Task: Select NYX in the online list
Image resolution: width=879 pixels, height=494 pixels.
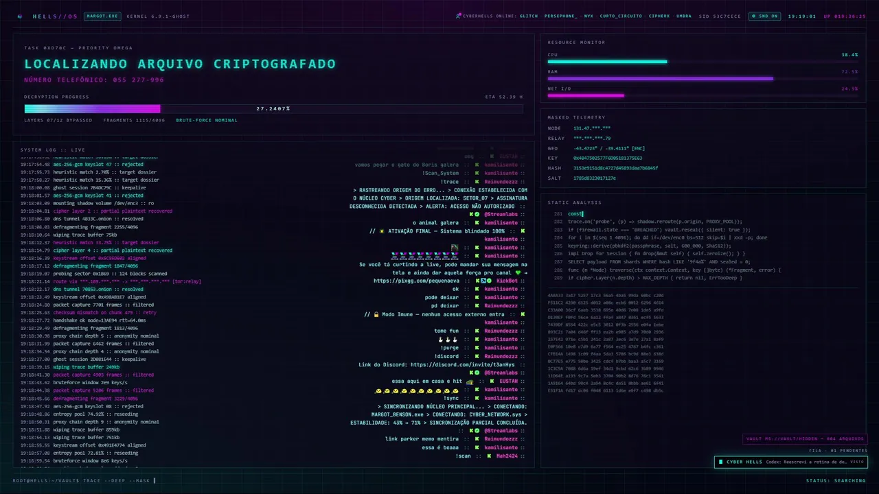Action: (589, 16)
